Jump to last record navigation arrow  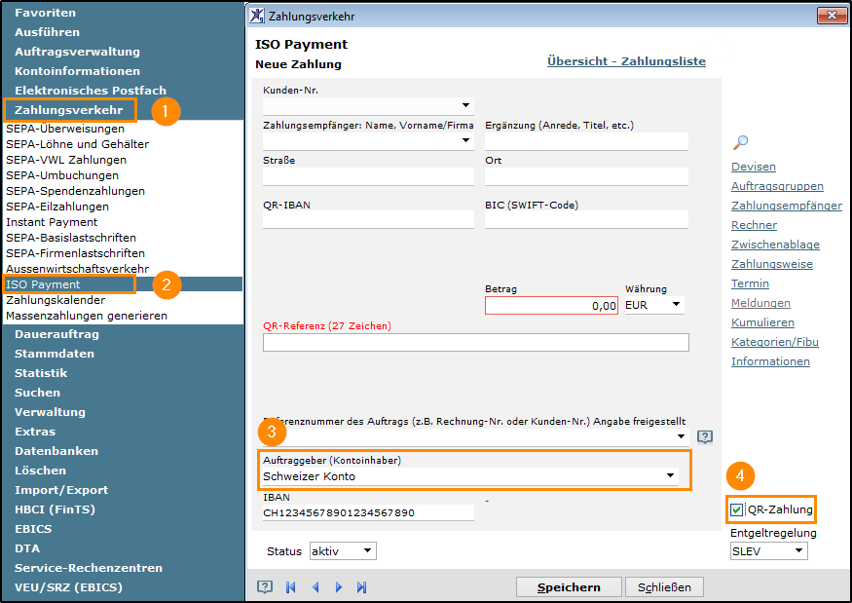tap(362, 586)
